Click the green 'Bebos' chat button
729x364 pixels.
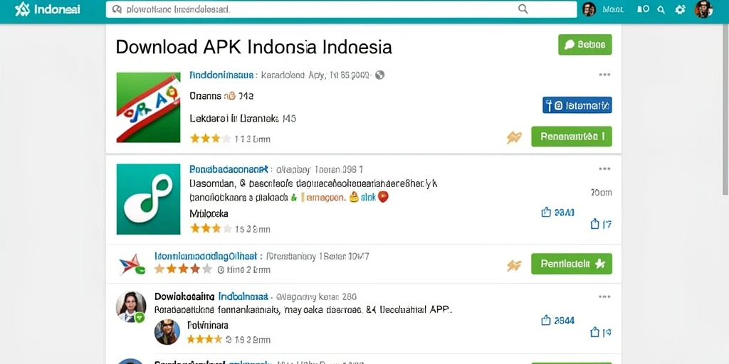point(585,45)
